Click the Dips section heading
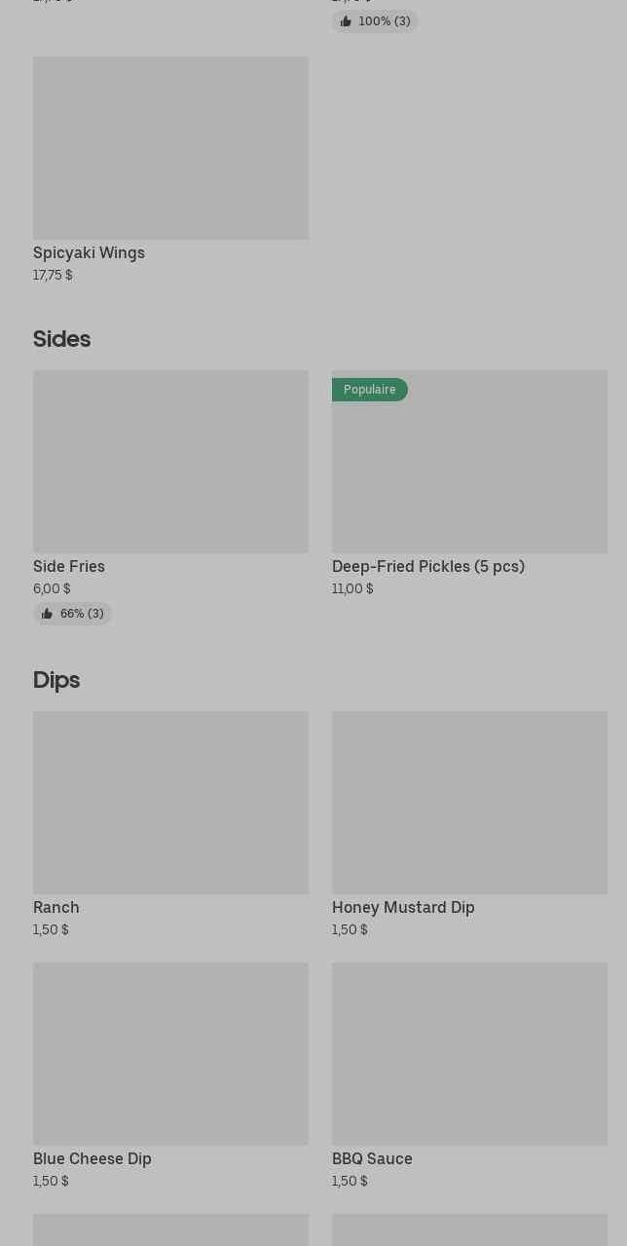Screen dimensions: 627x1246 tap(56, 680)
